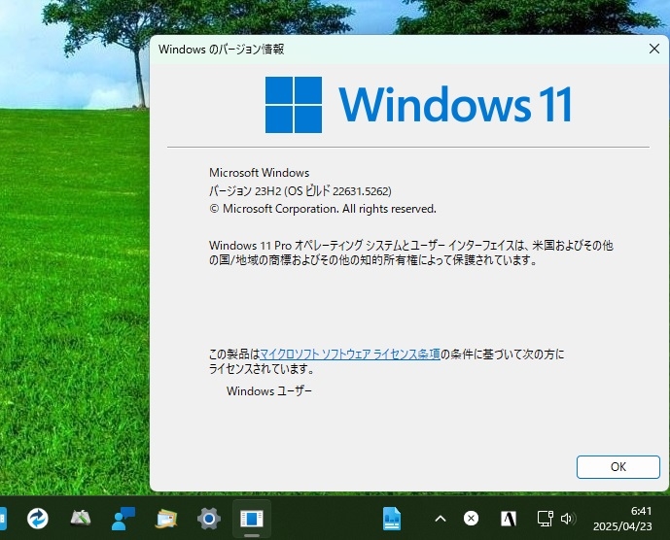670x540 pixels.
Task: Launch the green pen notebook taskbar app
Action: pyautogui.click(x=81, y=519)
